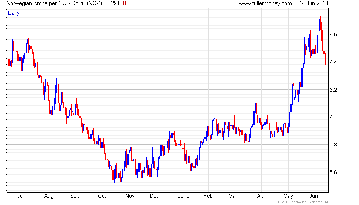359x205 pixels.
Task: Click the 6.2 price axis label
Action: pyautogui.click(x=333, y=90)
